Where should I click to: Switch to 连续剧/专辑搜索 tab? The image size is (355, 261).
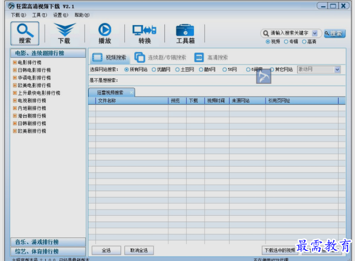(x=160, y=58)
